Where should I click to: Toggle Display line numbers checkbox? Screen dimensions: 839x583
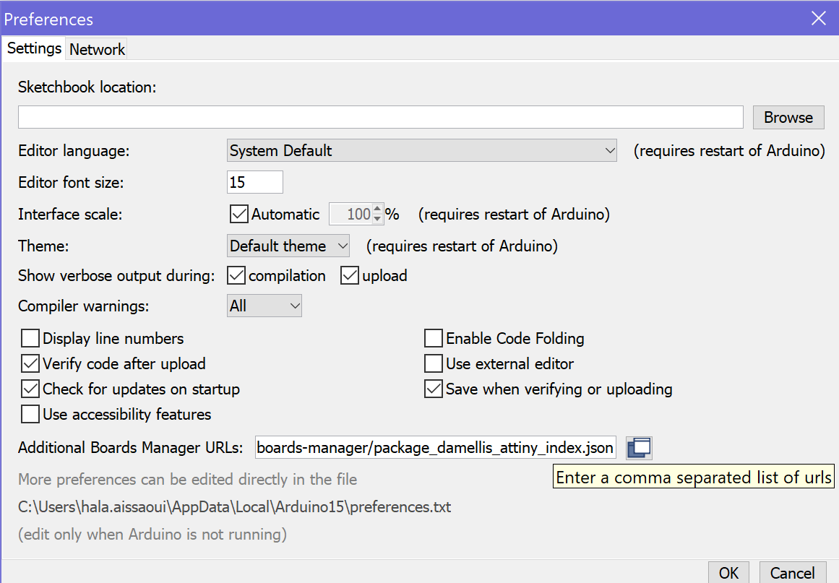[30, 339]
